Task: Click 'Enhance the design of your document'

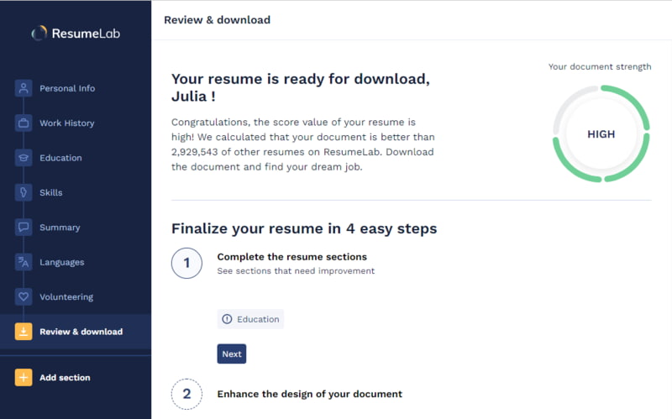Action: point(309,394)
